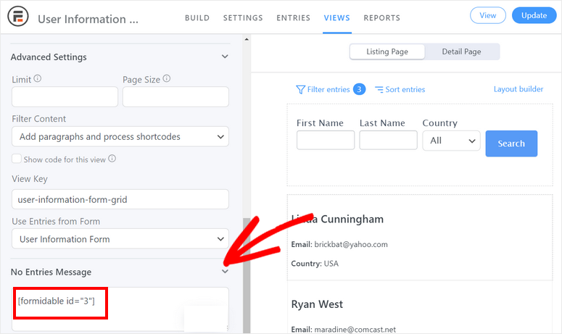
Task: Collapse the No Entries Message section
Action: pyautogui.click(x=225, y=272)
